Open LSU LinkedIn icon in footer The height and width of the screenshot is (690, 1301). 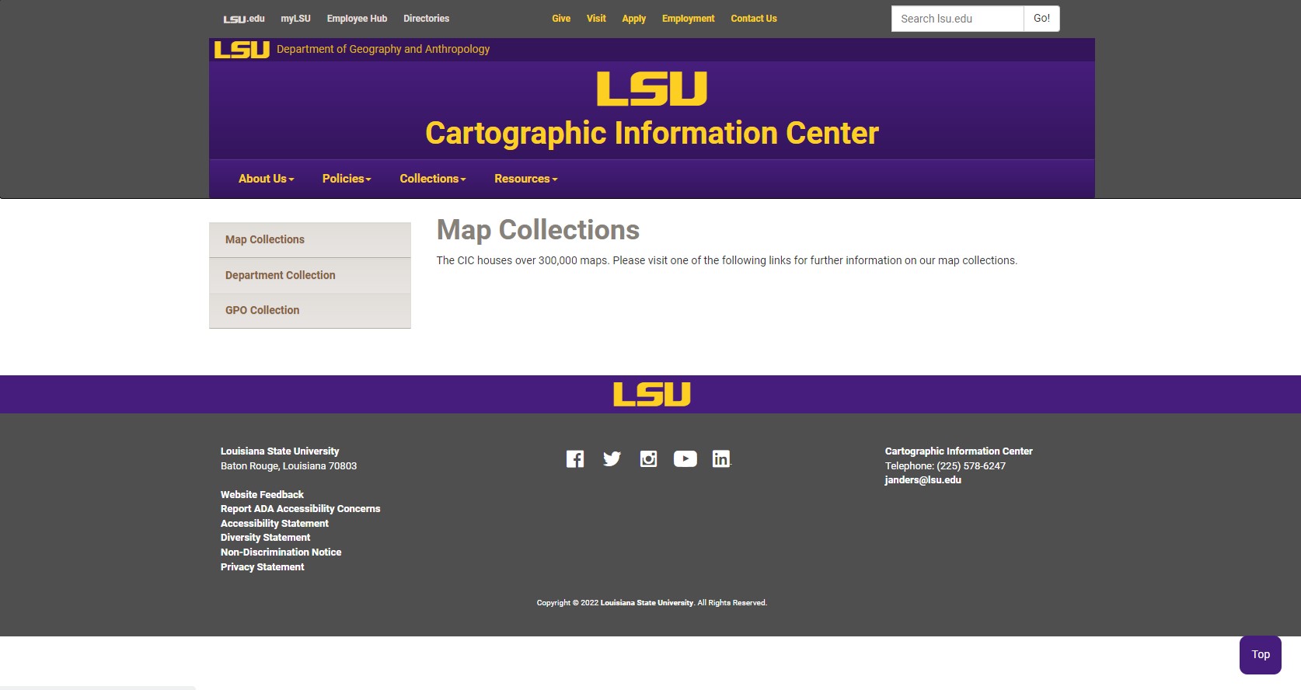(721, 459)
